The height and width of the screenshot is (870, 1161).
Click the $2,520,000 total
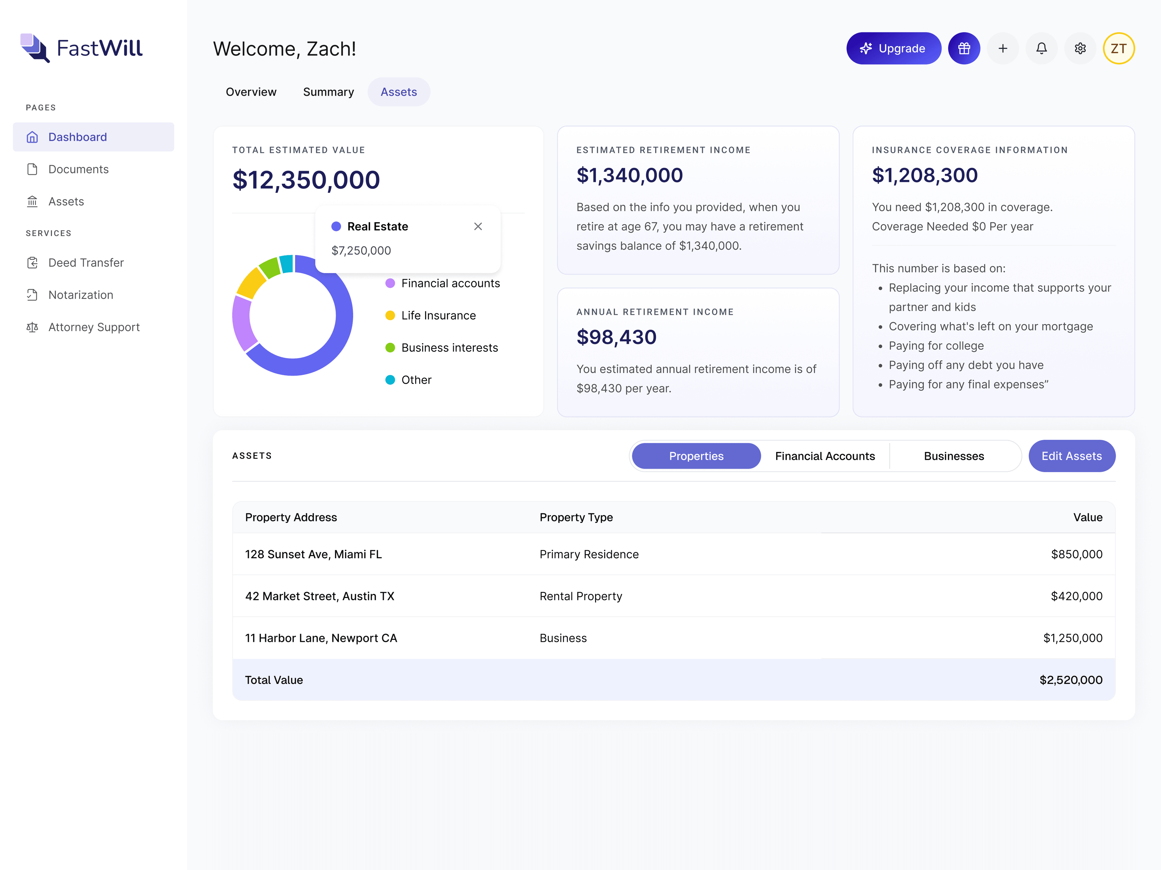[1071, 680]
